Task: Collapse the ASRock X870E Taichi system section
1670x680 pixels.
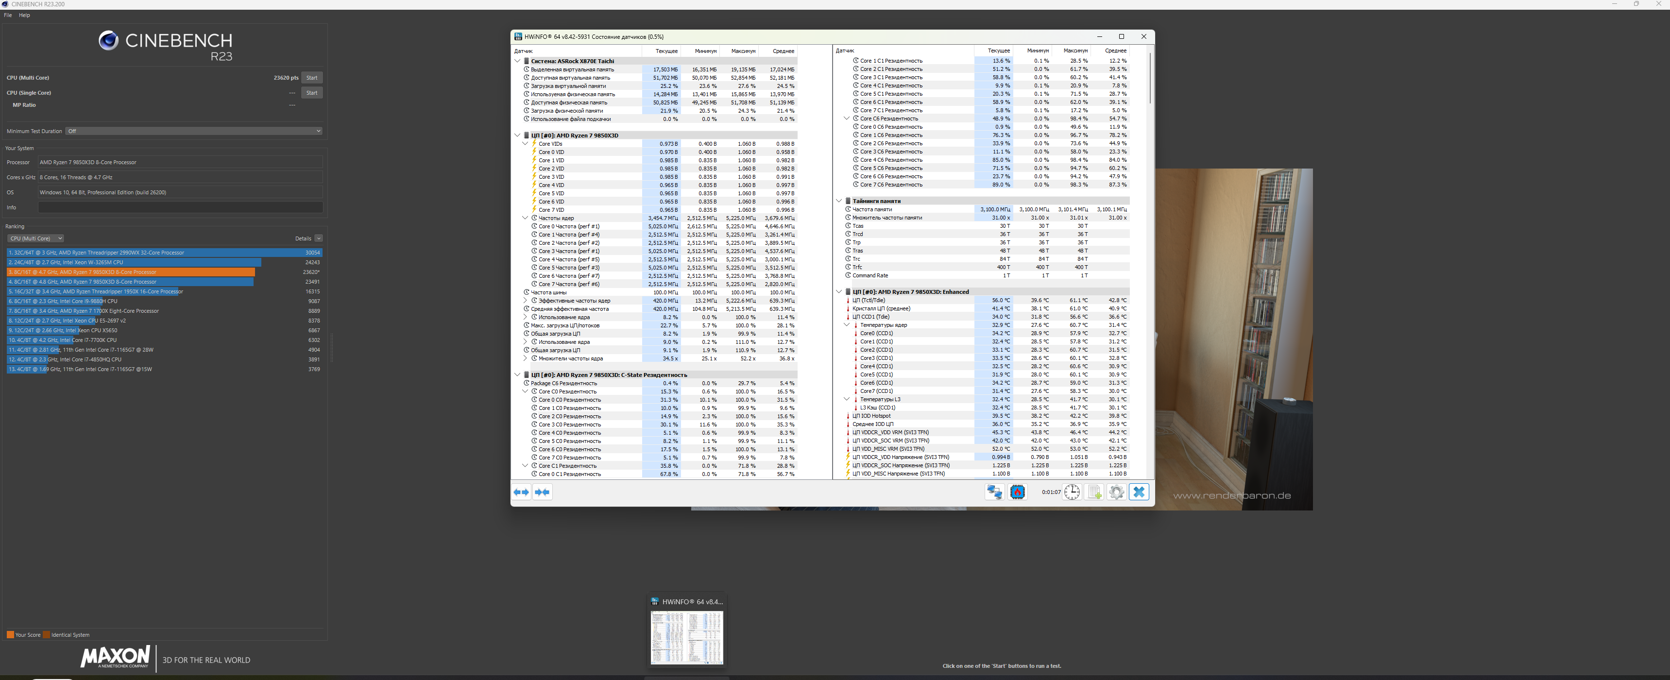Action: coord(517,61)
